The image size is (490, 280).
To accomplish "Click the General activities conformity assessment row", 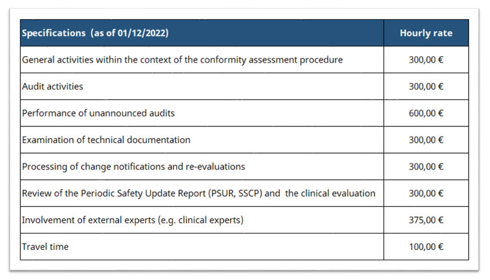I will [182, 60].
